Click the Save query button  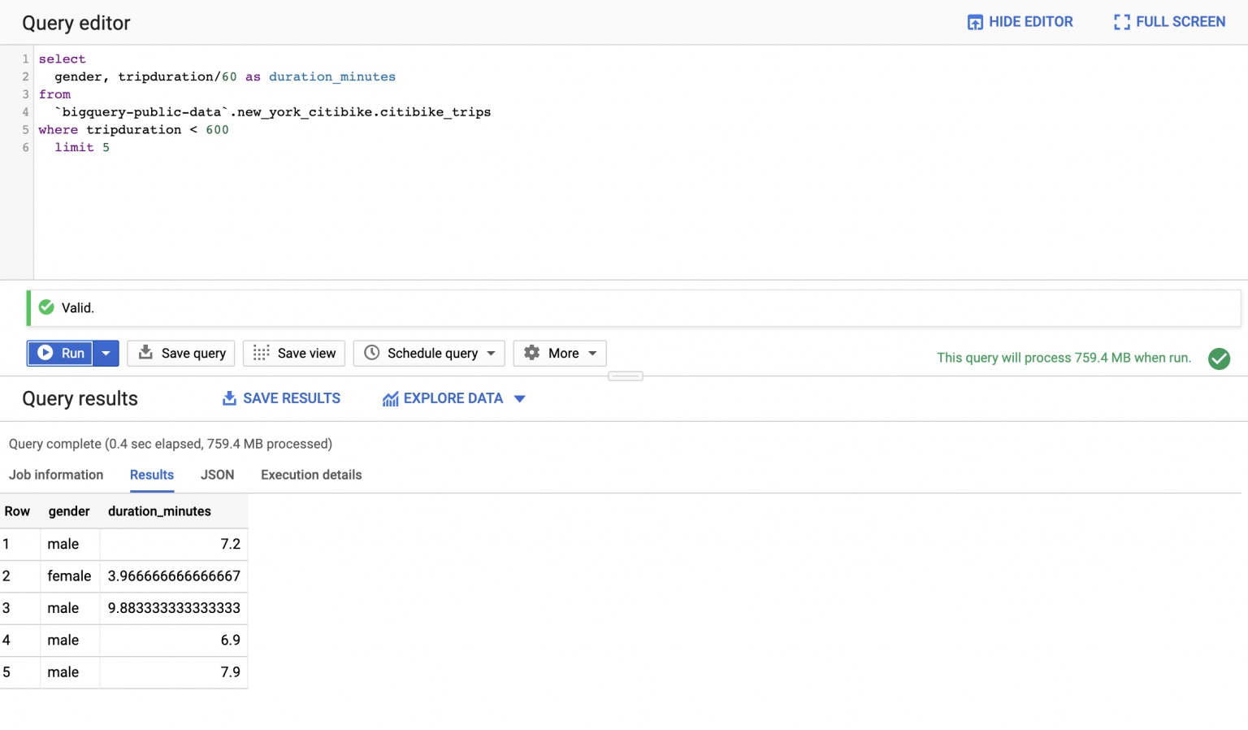tap(181, 353)
